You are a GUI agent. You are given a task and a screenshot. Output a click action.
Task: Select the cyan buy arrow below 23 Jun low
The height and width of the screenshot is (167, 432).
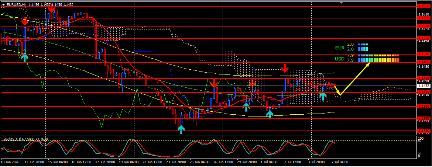tap(181, 129)
